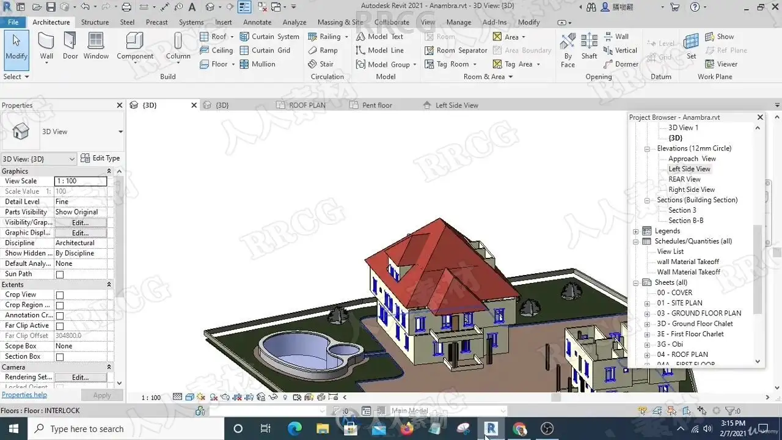Click the Room Separator tool

[456, 50]
